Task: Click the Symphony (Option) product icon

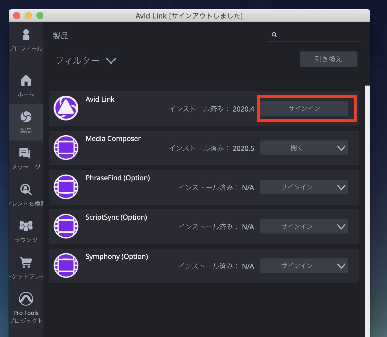Action: [66, 265]
